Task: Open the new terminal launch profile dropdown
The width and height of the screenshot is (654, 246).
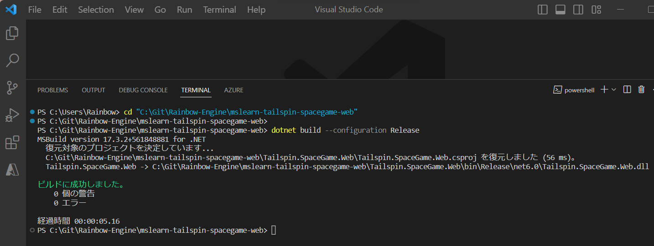Action: [614, 90]
